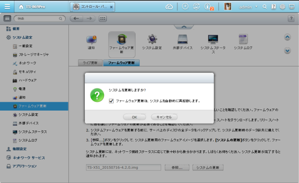Image resolution: width=299 pixels, height=183 pixels.
Task: Open desktop preferences monitor icon
Action: (292, 7)
